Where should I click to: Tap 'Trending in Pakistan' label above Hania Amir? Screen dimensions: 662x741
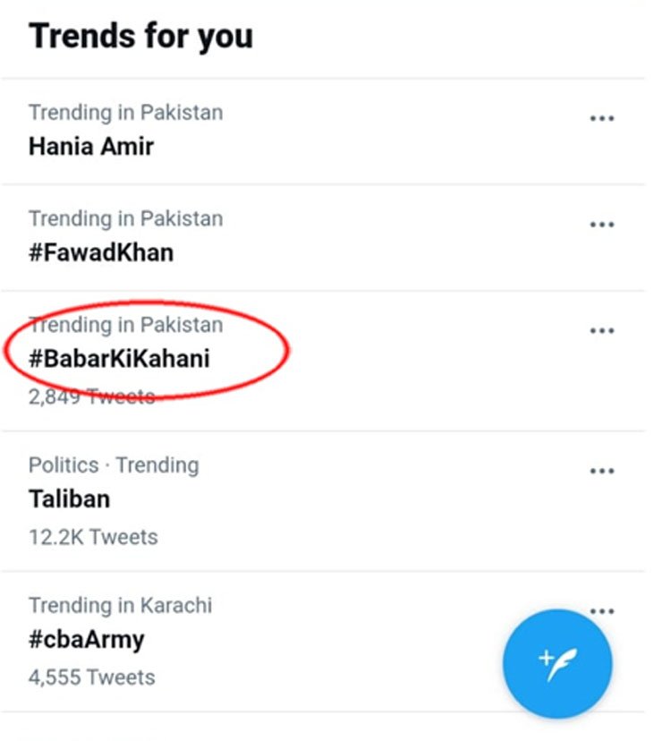tap(125, 113)
